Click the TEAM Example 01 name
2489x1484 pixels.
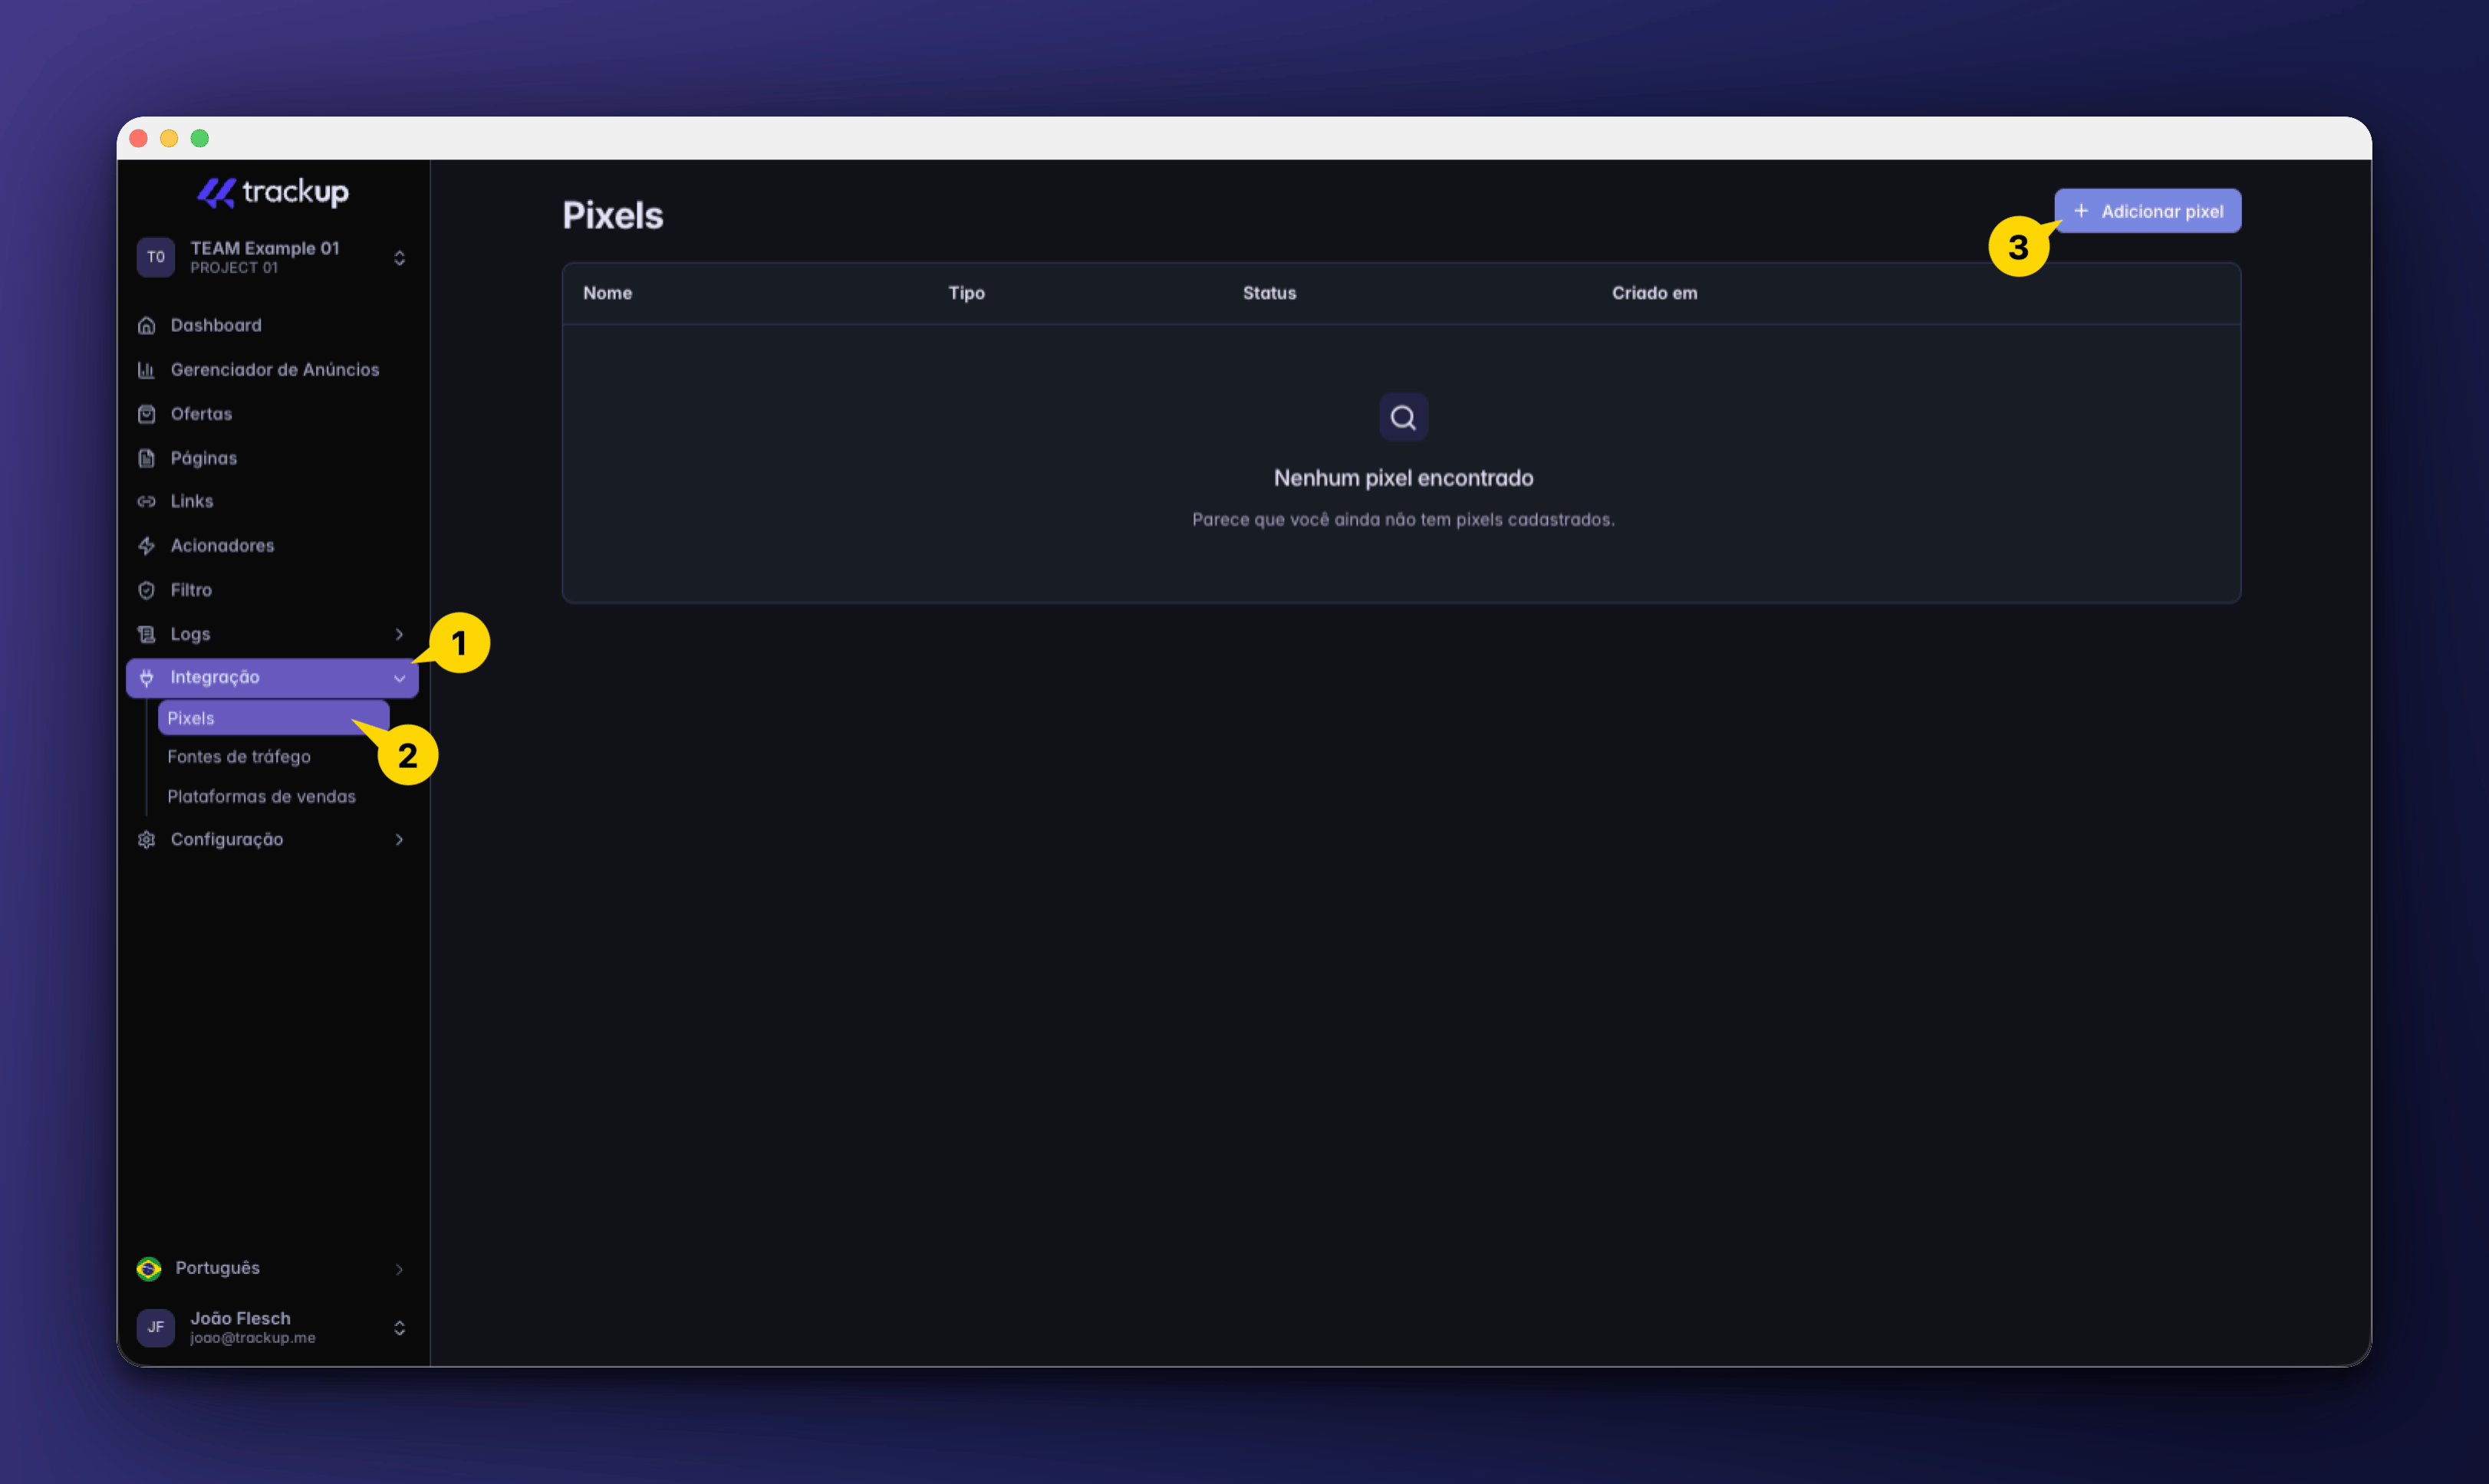[x=265, y=248]
